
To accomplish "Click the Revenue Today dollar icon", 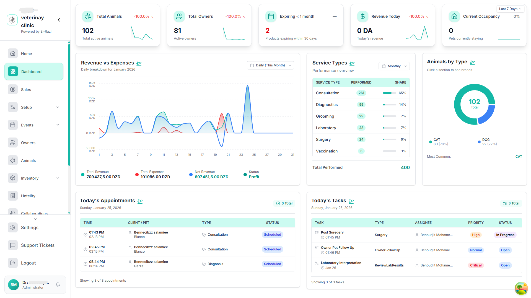I will coord(362,16).
